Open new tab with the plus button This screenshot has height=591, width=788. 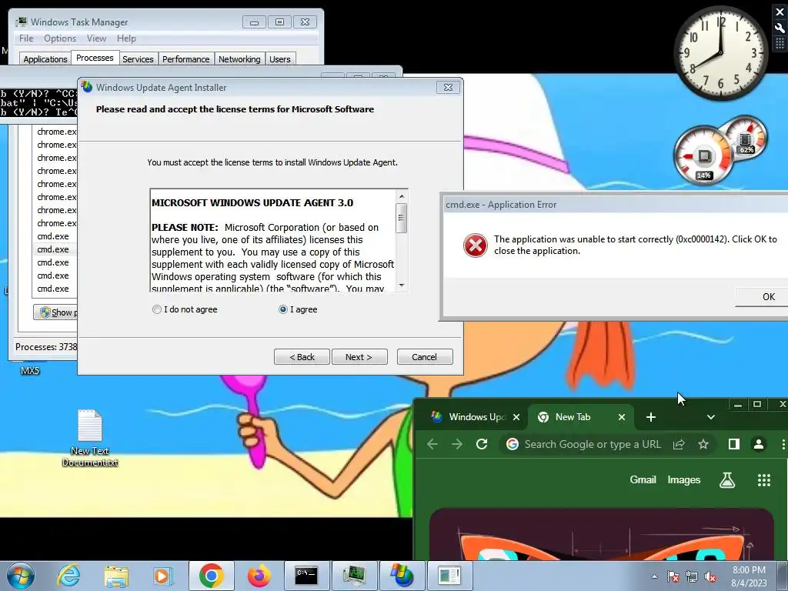click(x=651, y=417)
